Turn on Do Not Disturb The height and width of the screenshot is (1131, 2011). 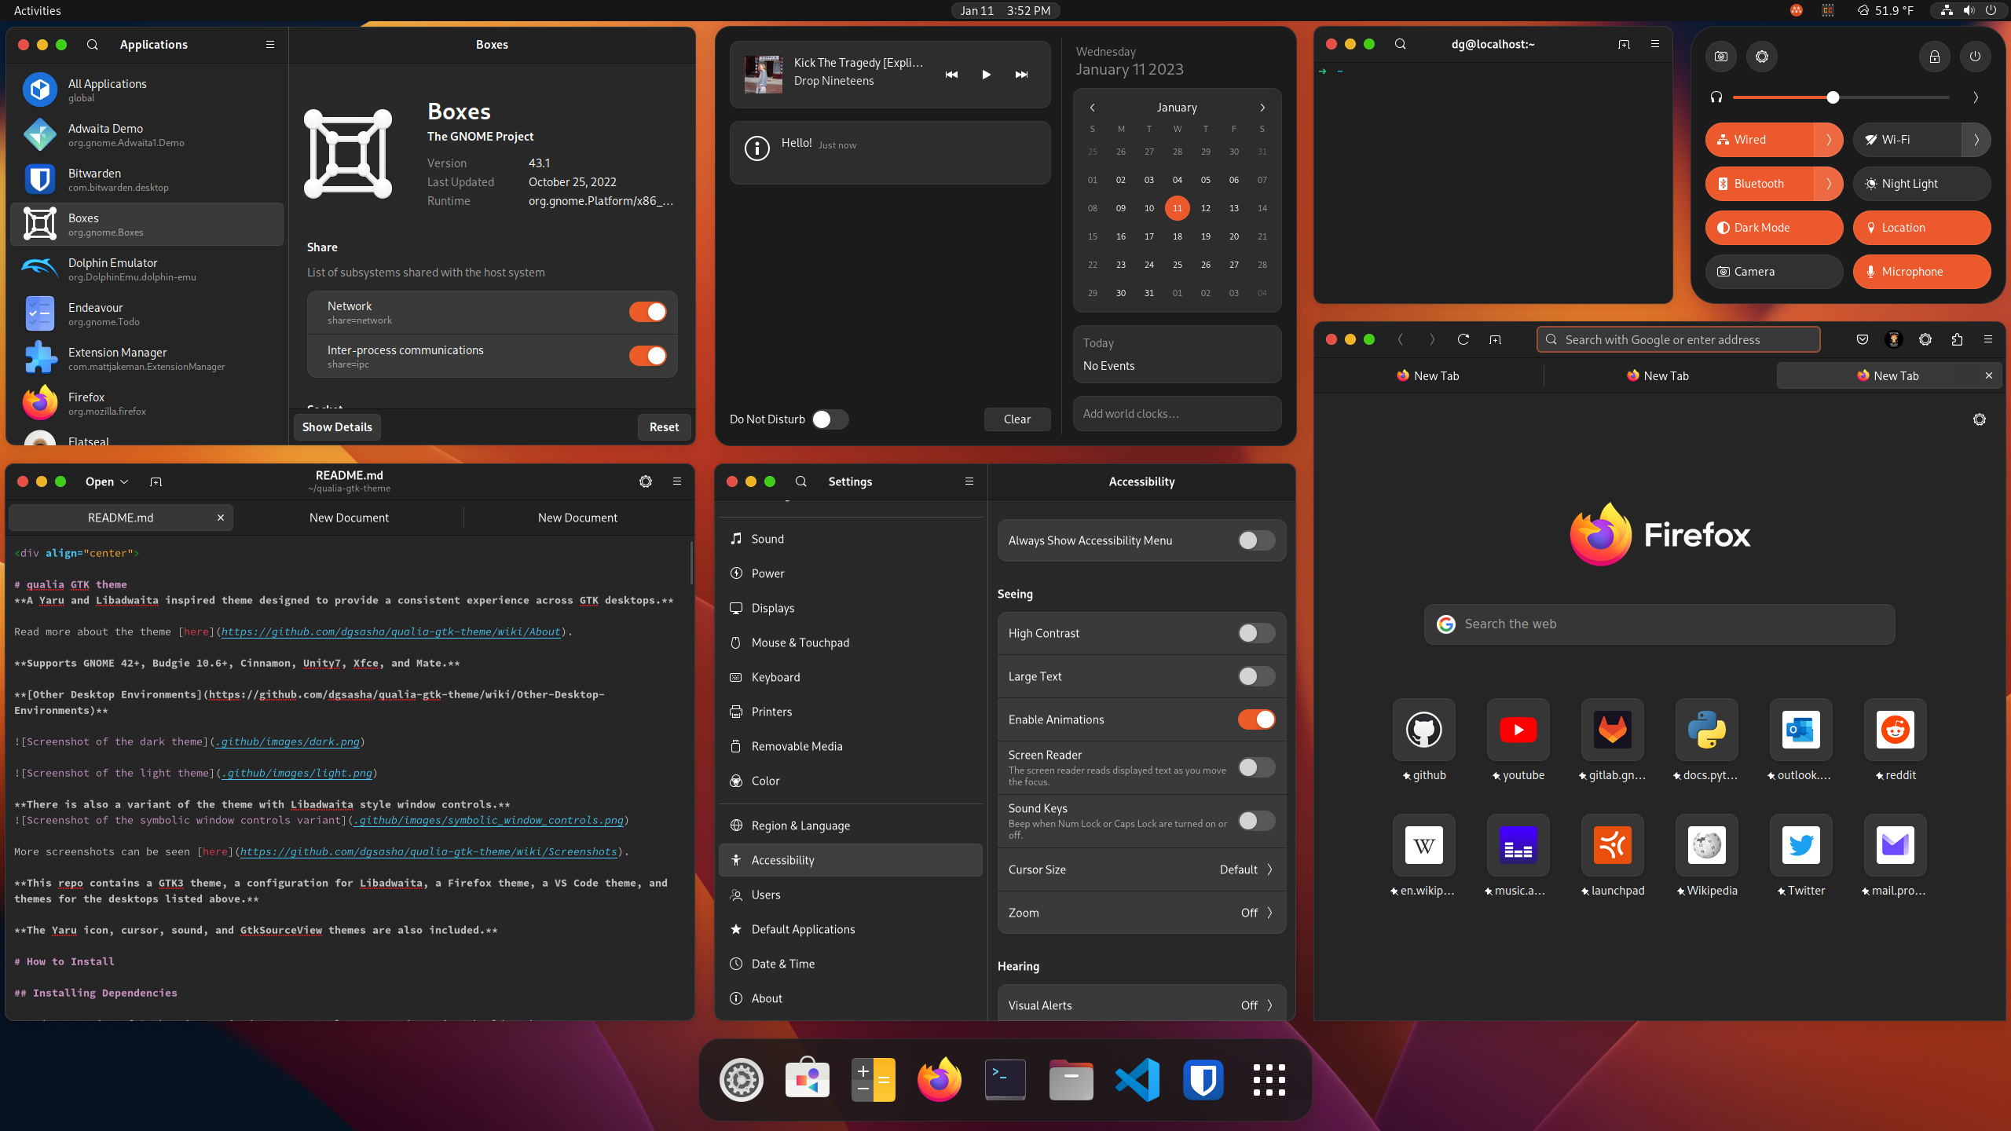click(x=830, y=419)
